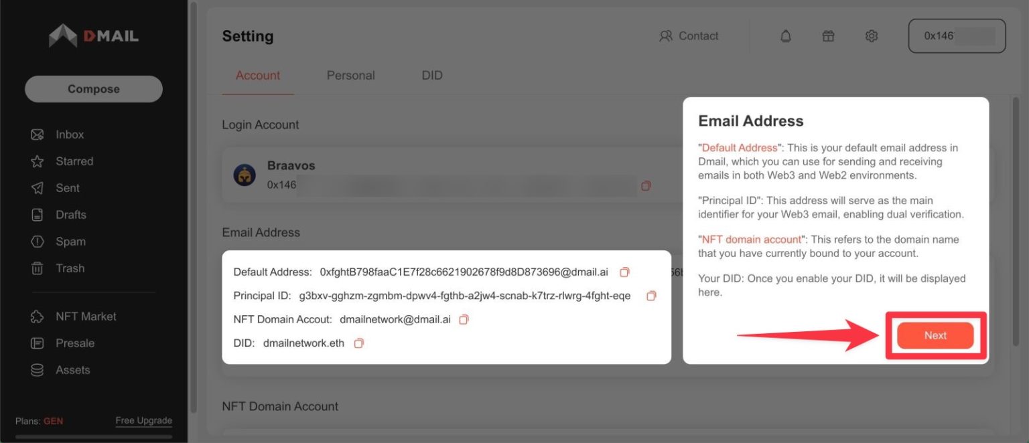The image size is (1029, 443).
Task: View your Drafts folder
Action: (70, 214)
